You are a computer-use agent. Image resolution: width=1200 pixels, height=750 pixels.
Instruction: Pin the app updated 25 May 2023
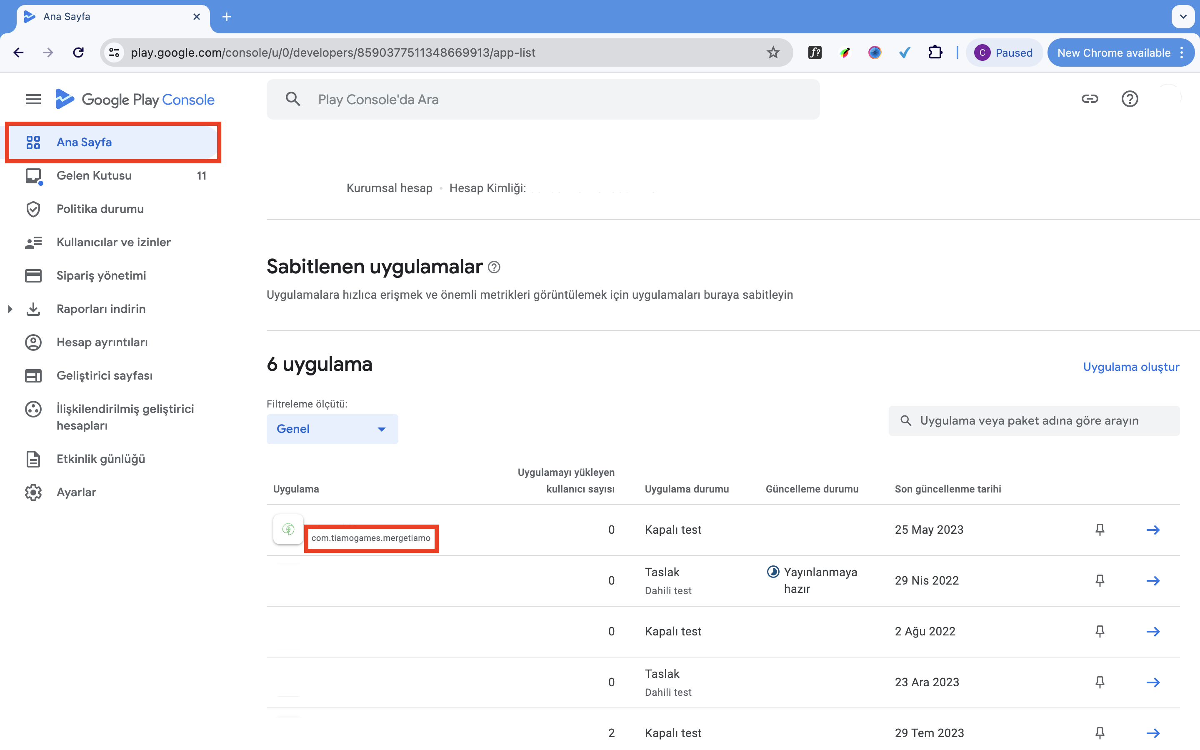click(x=1099, y=530)
